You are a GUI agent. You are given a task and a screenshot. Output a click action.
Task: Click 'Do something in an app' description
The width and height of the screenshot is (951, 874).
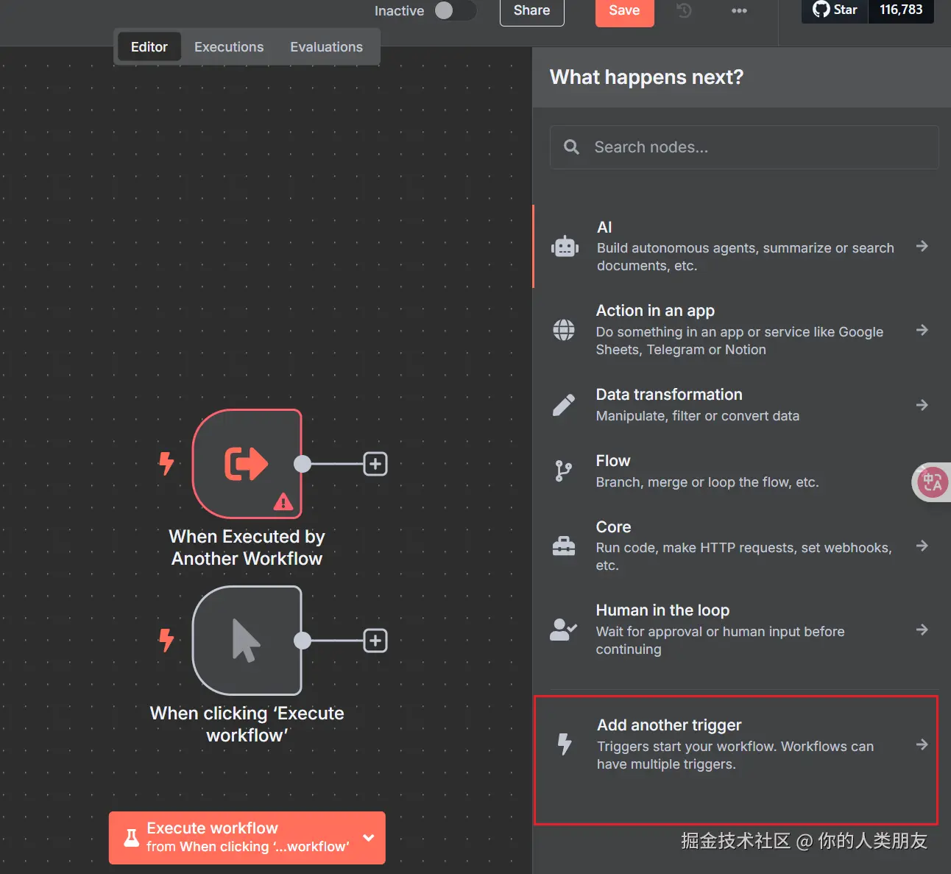pos(739,341)
